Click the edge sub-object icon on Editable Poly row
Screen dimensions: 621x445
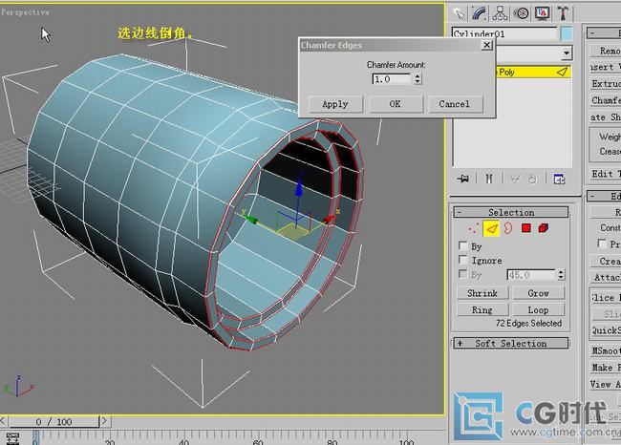(562, 72)
